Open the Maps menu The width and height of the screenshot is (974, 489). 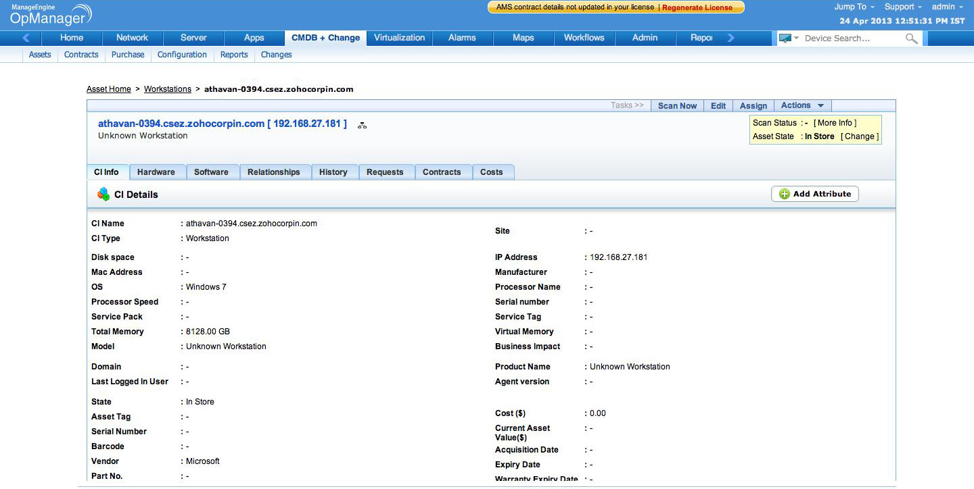click(x=524, y=38)
